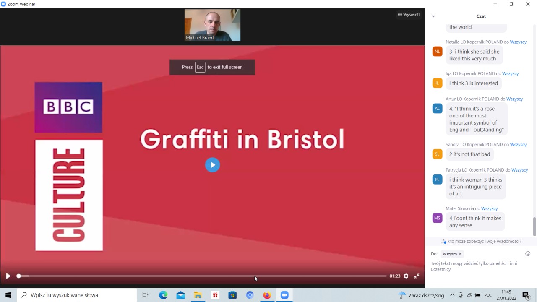Image resolution: width=537 pixels, height=302 pixels.
Task: Open Firefox from the taskbar
Action: point(267,295)
